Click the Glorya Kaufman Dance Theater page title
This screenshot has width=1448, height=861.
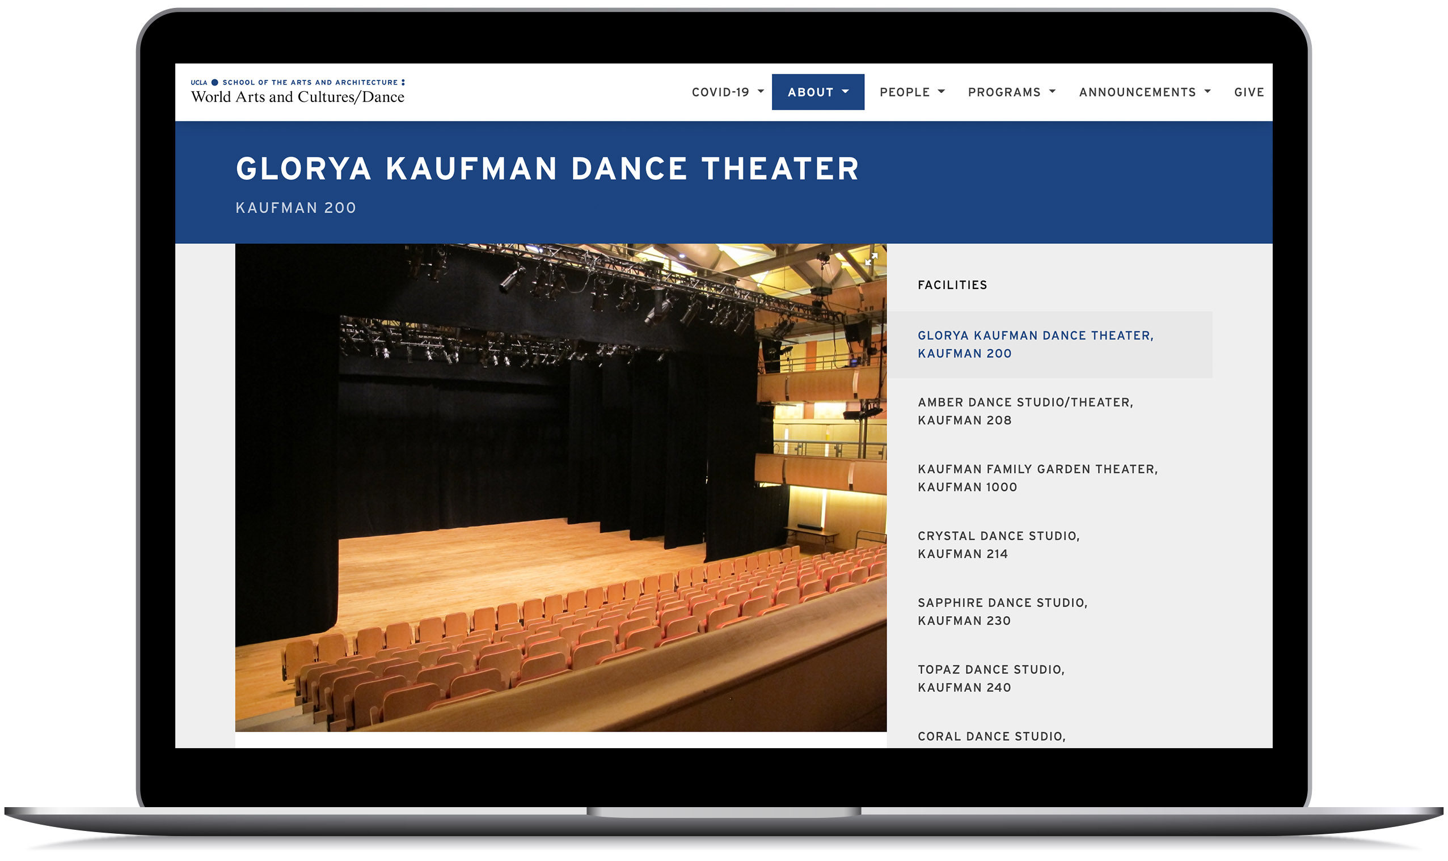point(547,169)
